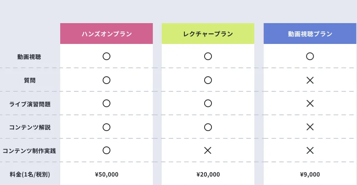Click the 動画視聴 row label
This screenshot has height=185, width=357.
29,57
